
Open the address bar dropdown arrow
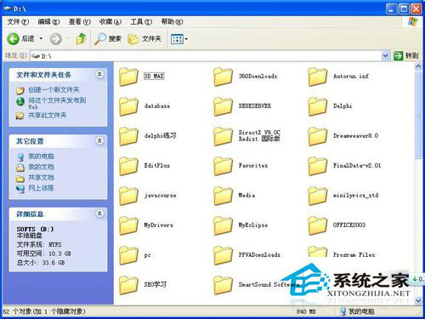click(385, 56)
